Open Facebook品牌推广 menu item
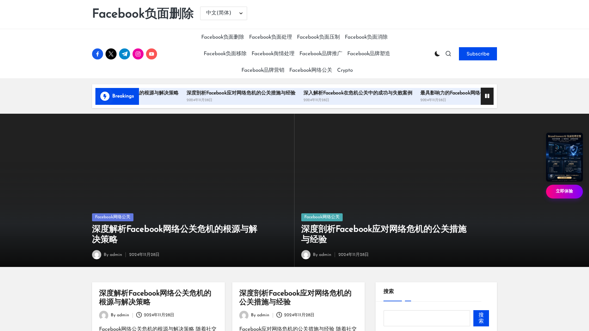The image size is (589, 331). 321,54
